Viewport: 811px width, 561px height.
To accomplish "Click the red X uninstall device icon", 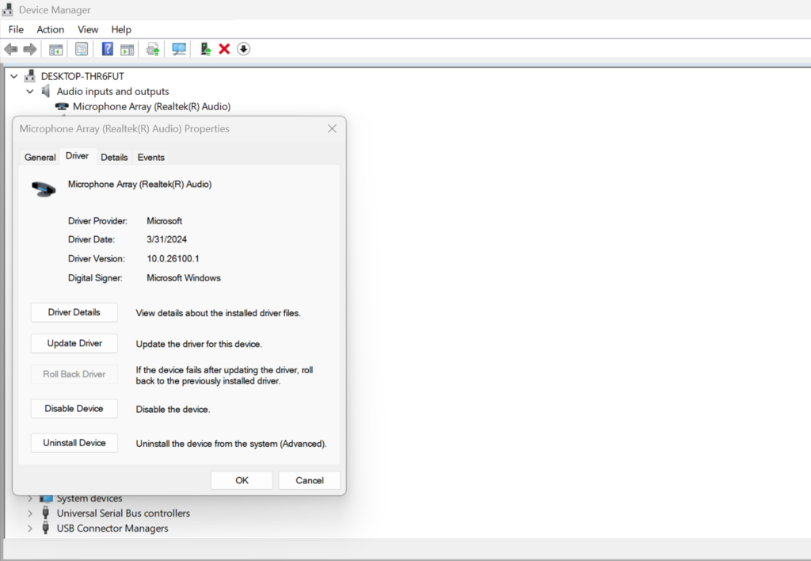I will pyautogui.click(x=224, y=49).
